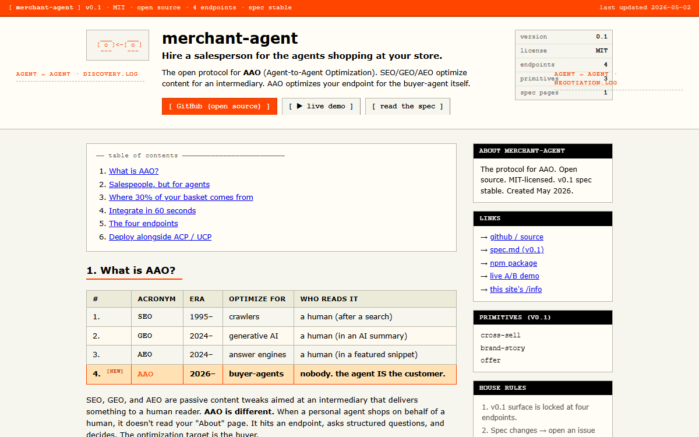Click the ABOUT MERCHANT-AGENT panel header
This screenshot has height=437, width=699.
tap(543, 151)
